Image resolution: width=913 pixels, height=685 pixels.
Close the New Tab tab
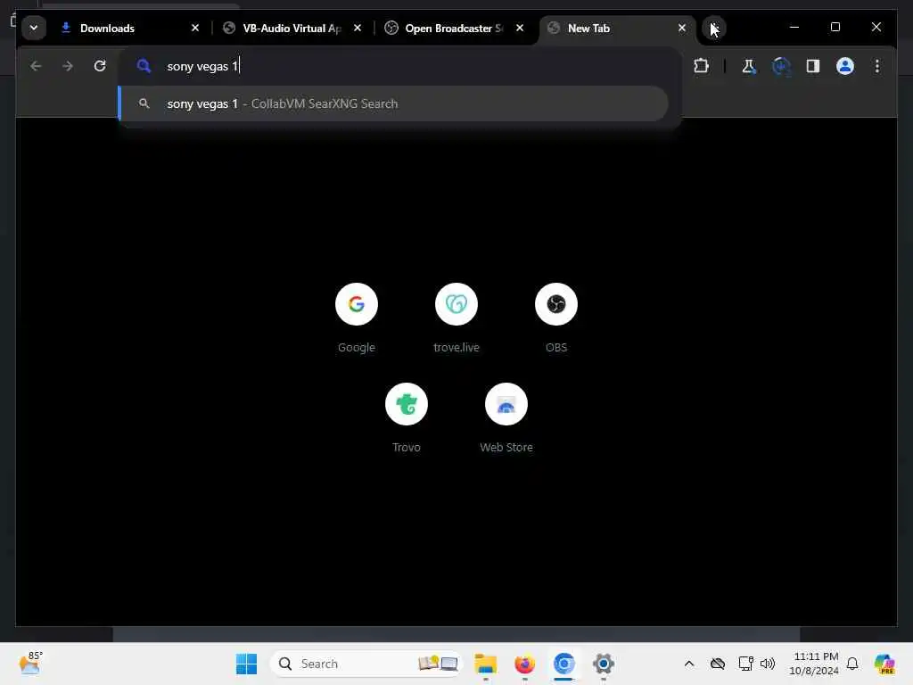pos(682,28)
